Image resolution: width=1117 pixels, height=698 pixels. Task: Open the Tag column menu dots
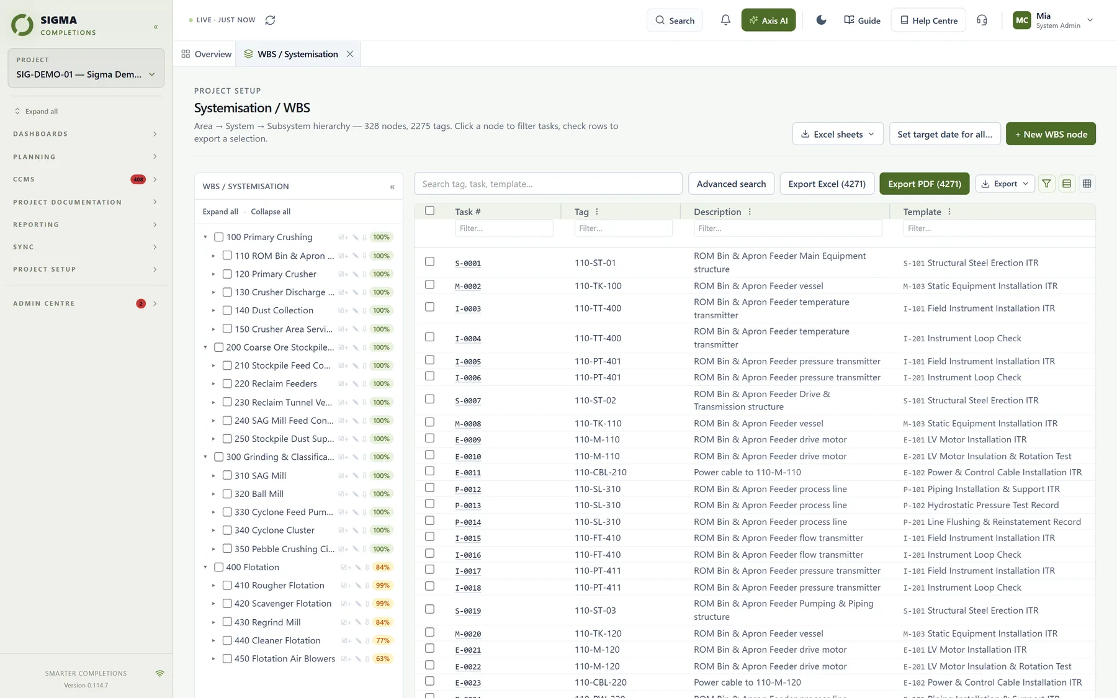coord(597,212)
